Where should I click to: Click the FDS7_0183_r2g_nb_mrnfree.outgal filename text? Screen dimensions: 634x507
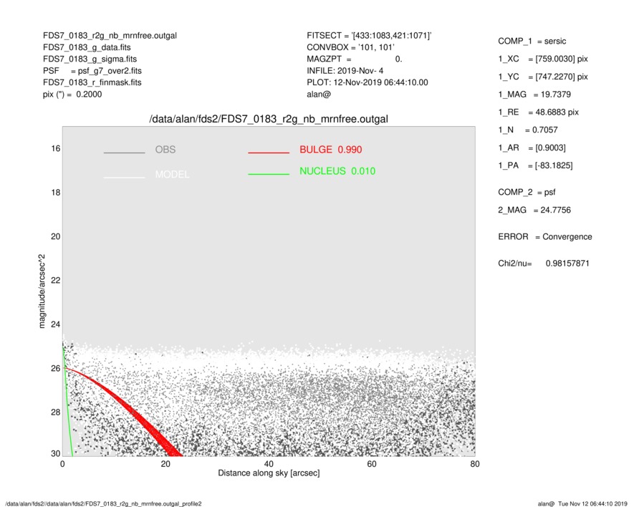click(110, 36)
